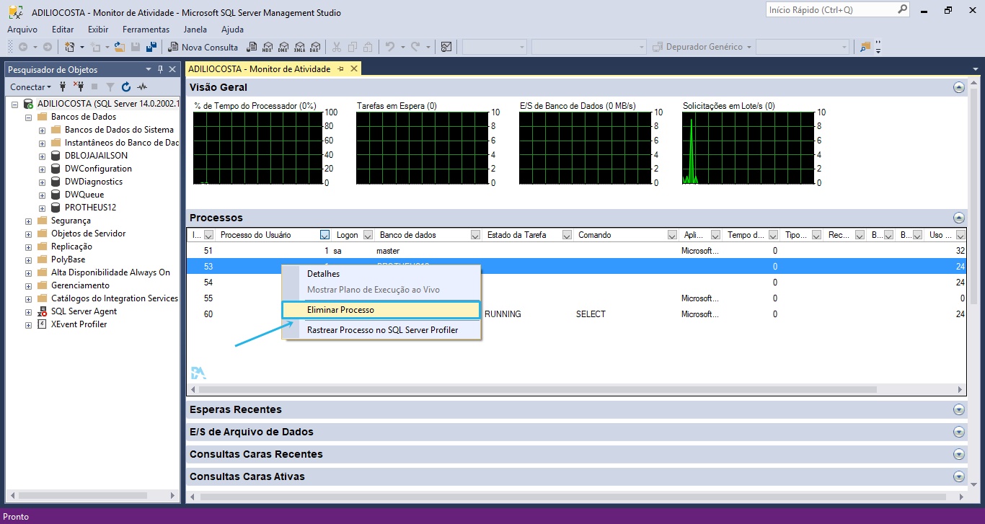Pin the Monitor de Atividade tab
Viewport: 985px width, 524px height.
(340, 69)
